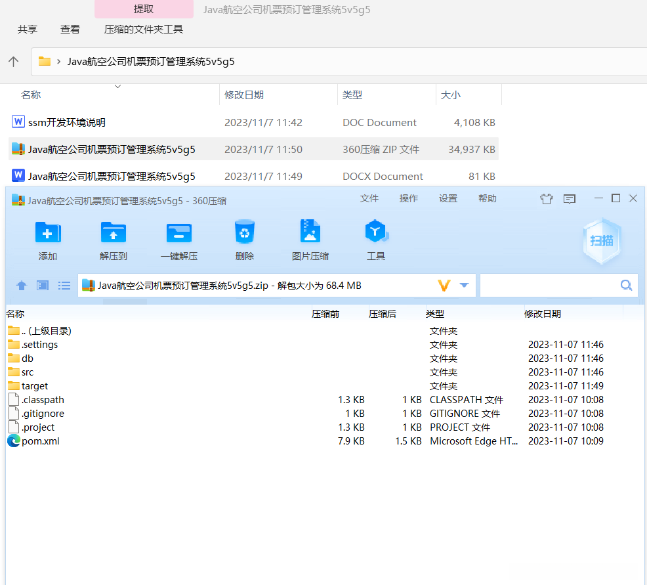Click the Microsoft Edge HT... type cell

click(x=474, y=441)
